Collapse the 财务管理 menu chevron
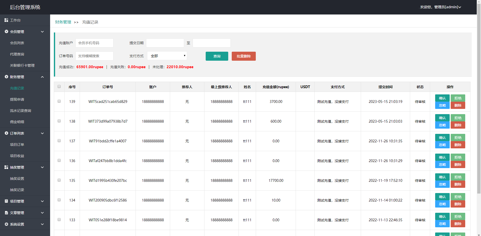This screenshot has height=236, width=481. [42, 77]
